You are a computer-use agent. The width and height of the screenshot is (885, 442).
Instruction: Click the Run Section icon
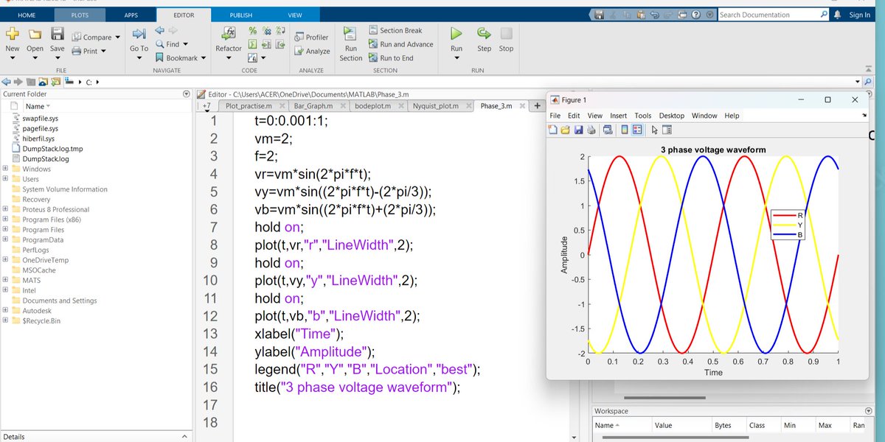pyautogui.click(x=351, y=35)
